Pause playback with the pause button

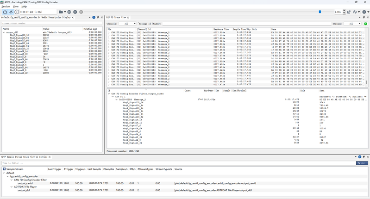[x=75, y=12]
